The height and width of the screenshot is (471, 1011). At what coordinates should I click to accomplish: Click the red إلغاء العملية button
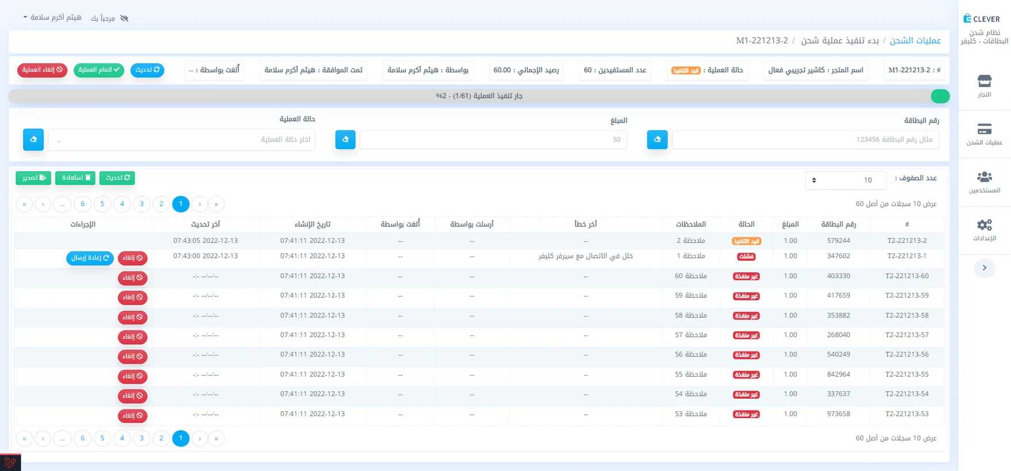click(43, 70)
